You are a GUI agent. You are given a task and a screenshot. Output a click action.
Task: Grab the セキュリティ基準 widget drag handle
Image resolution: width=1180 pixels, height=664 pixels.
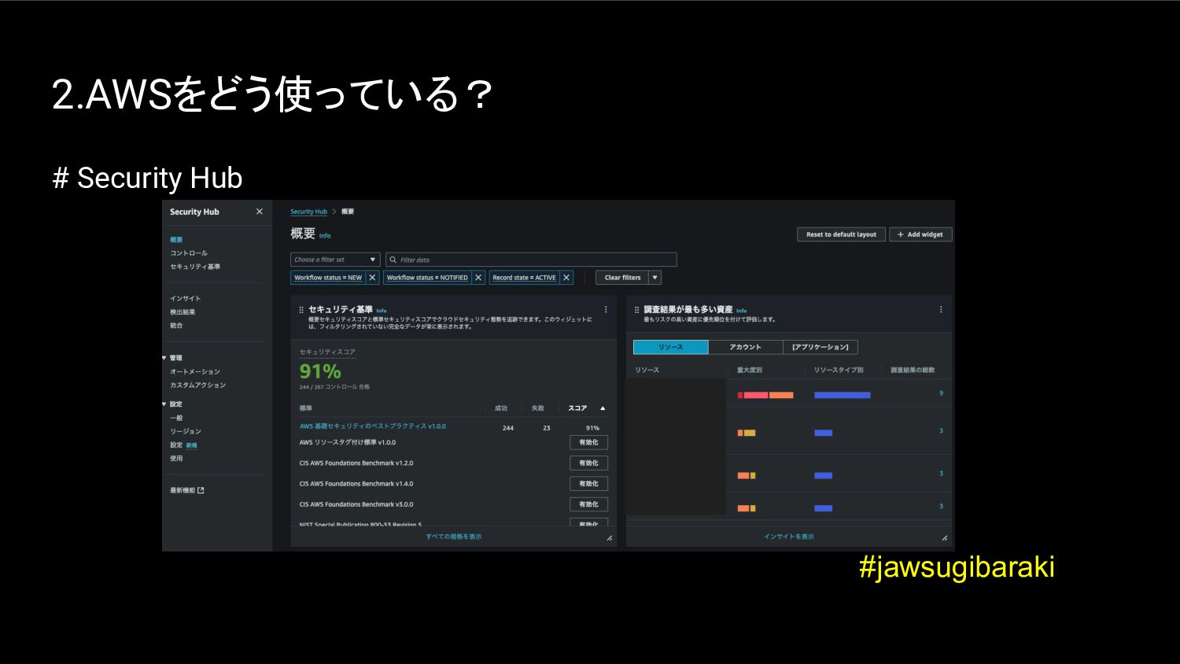301,310
